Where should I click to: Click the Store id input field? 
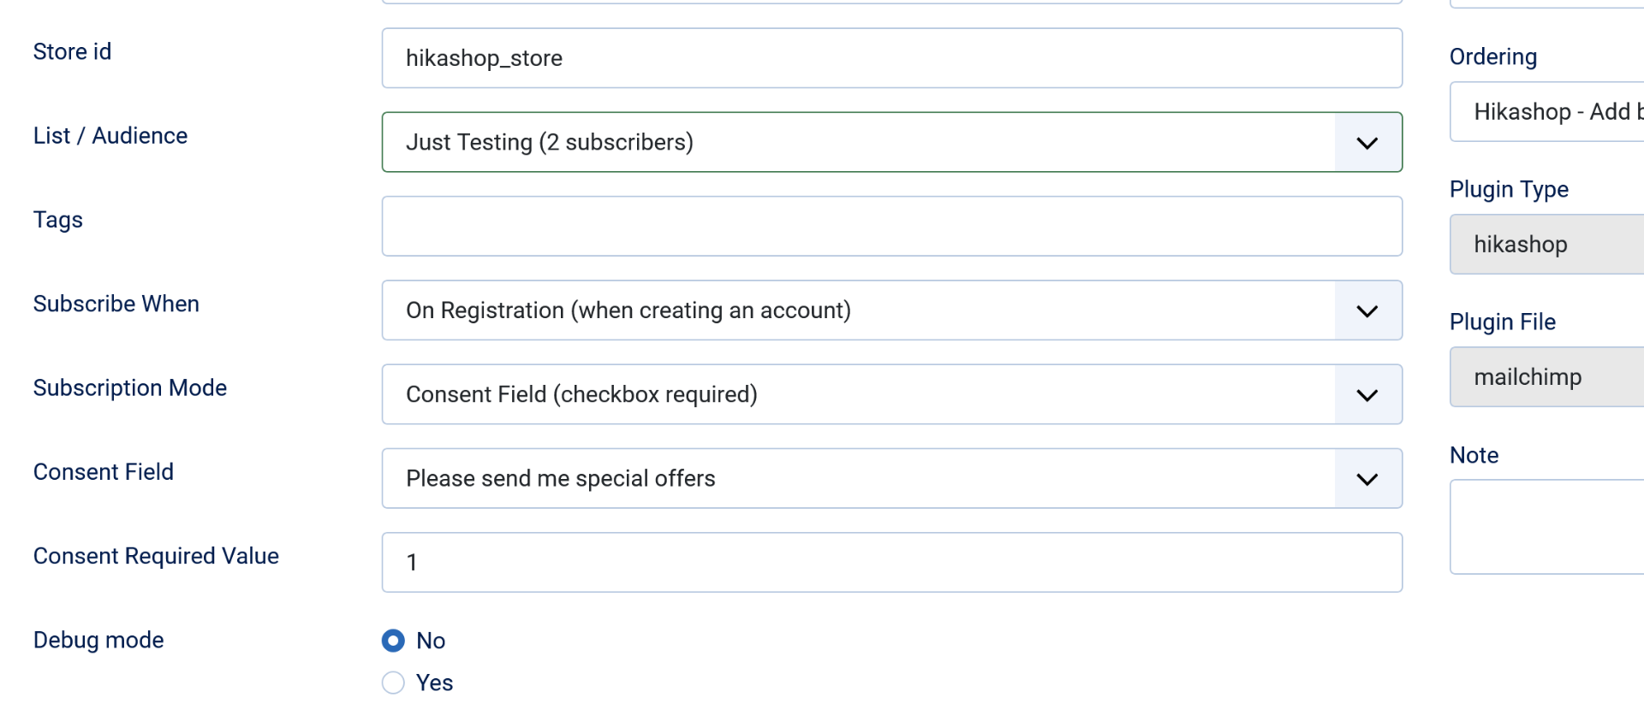890,58
